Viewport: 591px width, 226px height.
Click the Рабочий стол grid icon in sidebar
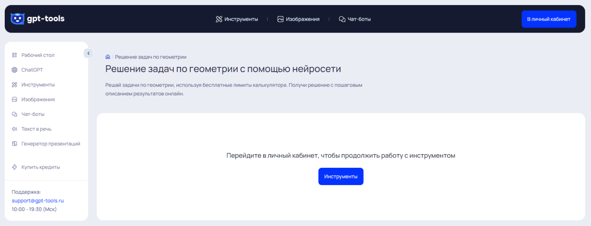(15, 55)
